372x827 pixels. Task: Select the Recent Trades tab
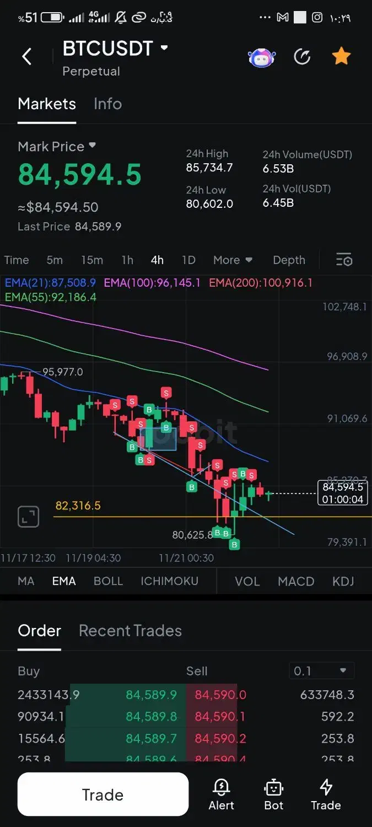coord(130,631)
